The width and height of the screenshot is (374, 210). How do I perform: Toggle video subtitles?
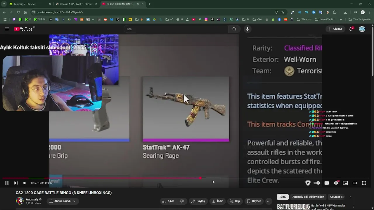(x=327, y=183)
